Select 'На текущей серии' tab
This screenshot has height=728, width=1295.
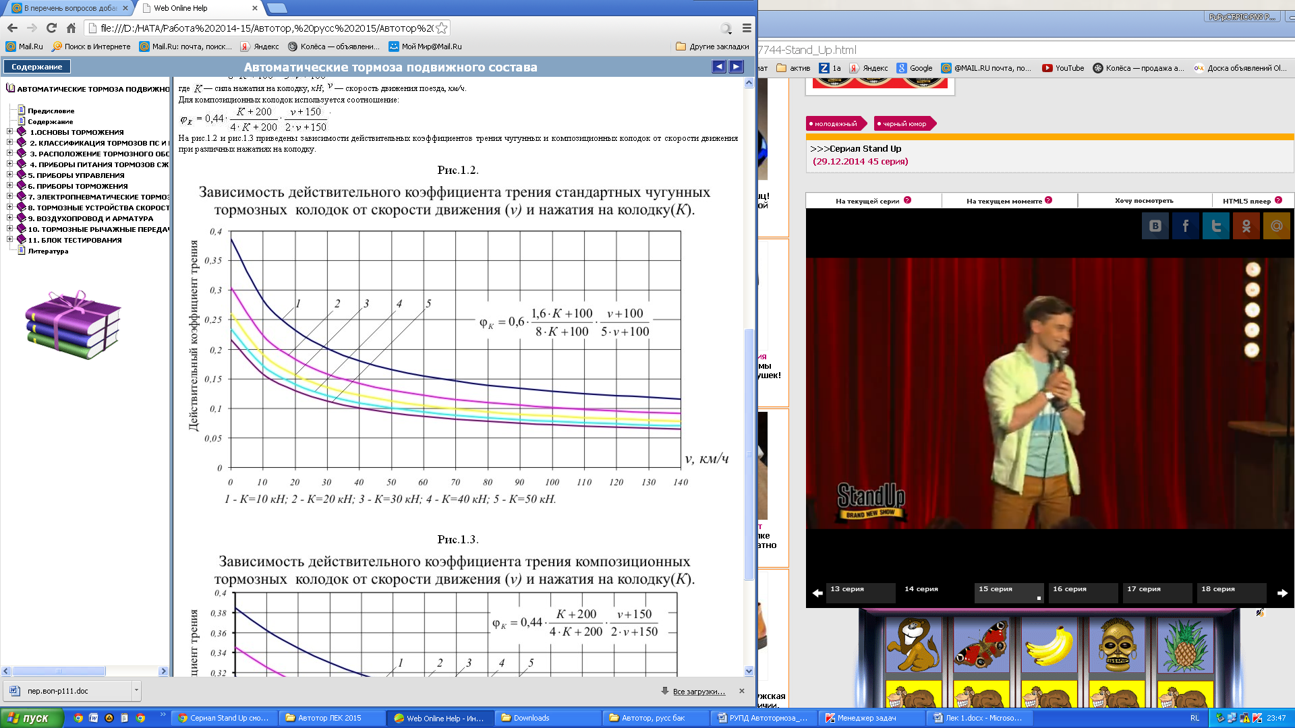pyautogui.click(x=873, y=201)
